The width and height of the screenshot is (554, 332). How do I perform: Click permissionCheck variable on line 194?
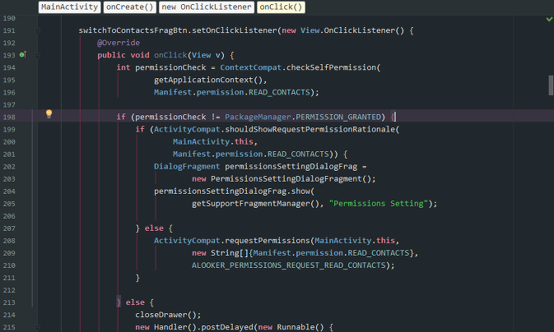click(170, 67)
